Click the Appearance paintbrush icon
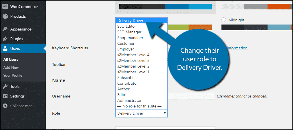This screenshot has height=130, width=293. pos(5,29)
